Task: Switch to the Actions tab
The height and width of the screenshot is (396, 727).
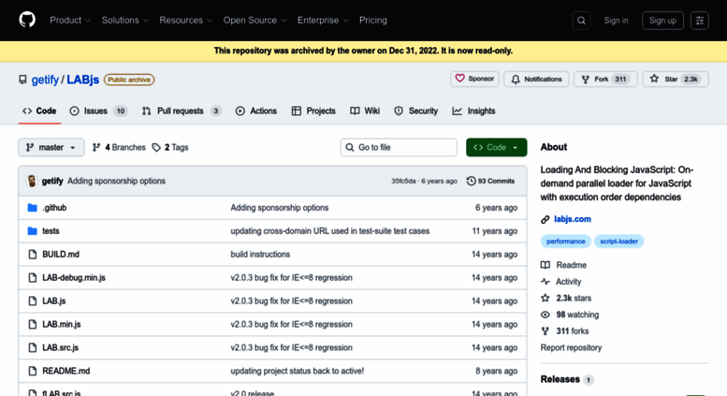Action: pyautogui.click(x=256, y=110)
